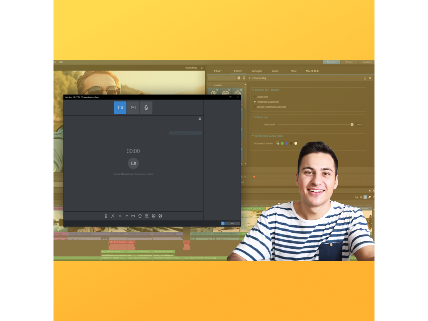Choose the green color swatch

pos(282,143)
